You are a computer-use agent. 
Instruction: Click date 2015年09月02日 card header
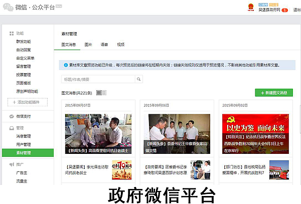pyautogui.click(x=235, y=105)
